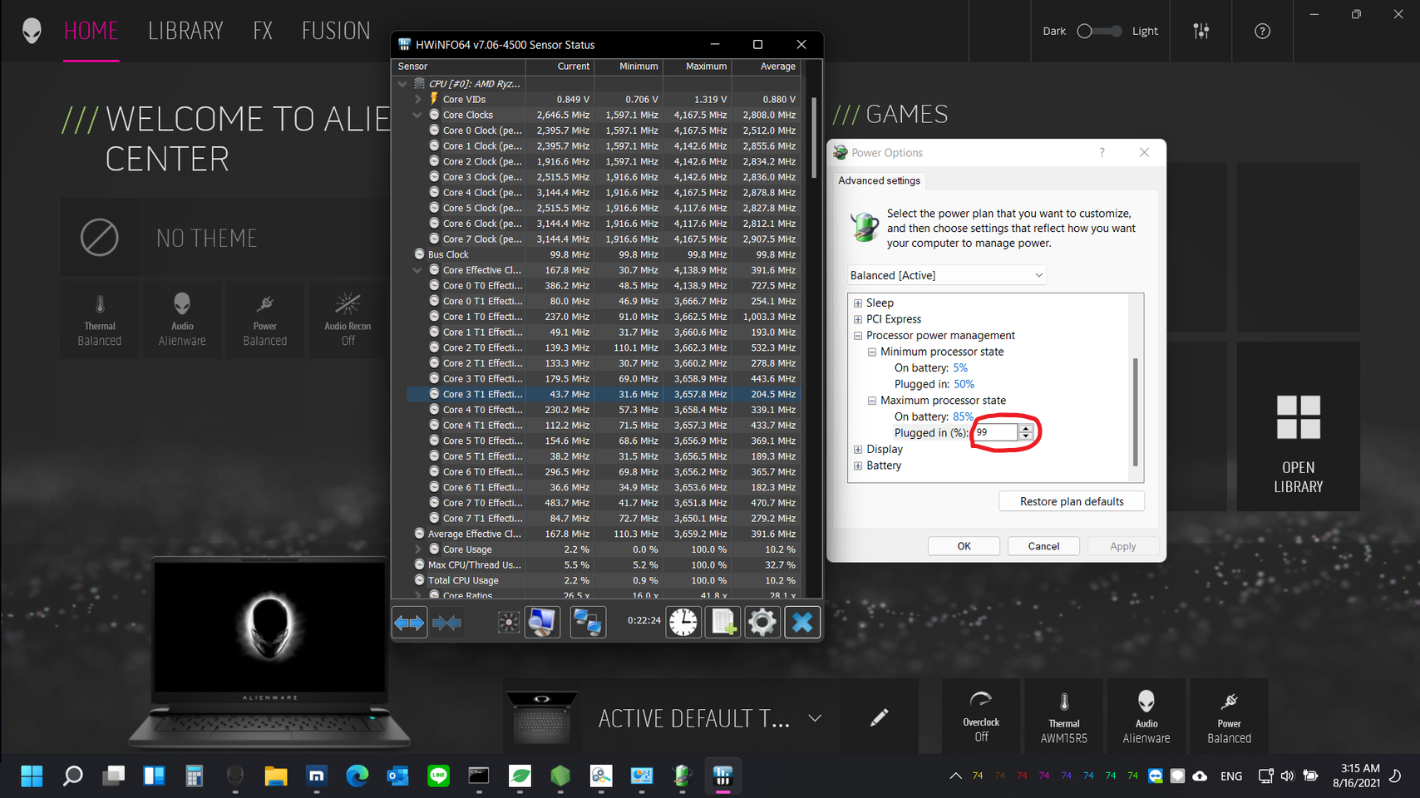Click HWiNFO blue X close sensors icon

tap(802, 623)
